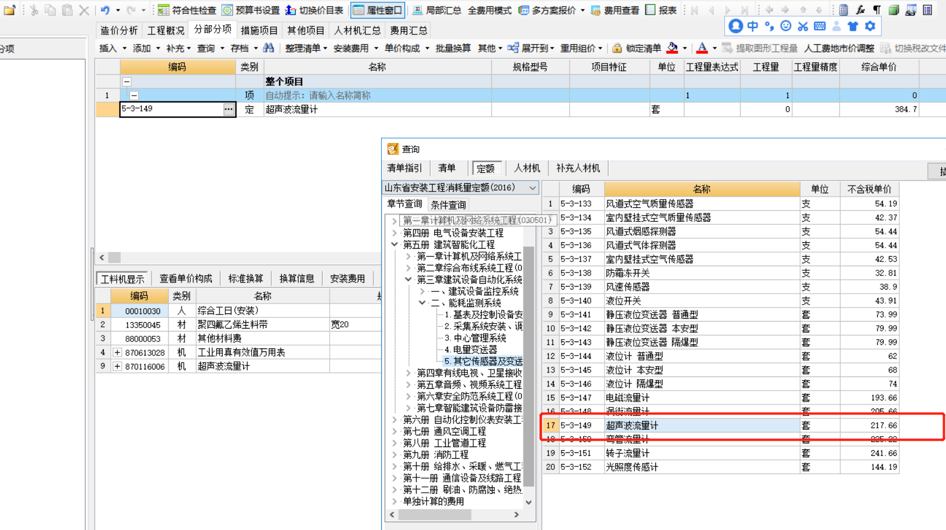
Task: Open the 换算信息 tab in lower panel
Action: (297, 278)
